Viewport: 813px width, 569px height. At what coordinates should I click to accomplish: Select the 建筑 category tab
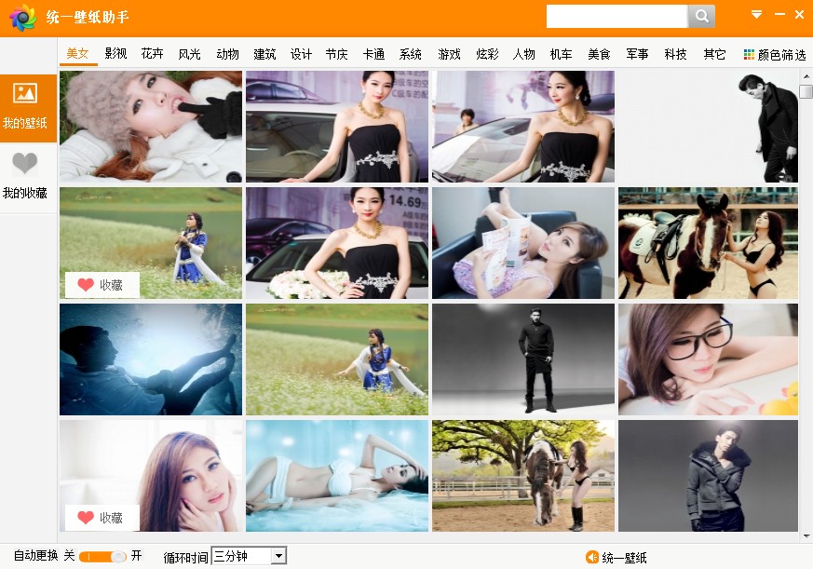tap(264, 54)
